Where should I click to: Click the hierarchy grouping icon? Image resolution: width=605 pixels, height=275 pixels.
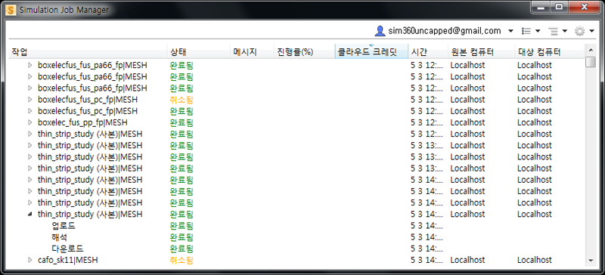point(554,31)
